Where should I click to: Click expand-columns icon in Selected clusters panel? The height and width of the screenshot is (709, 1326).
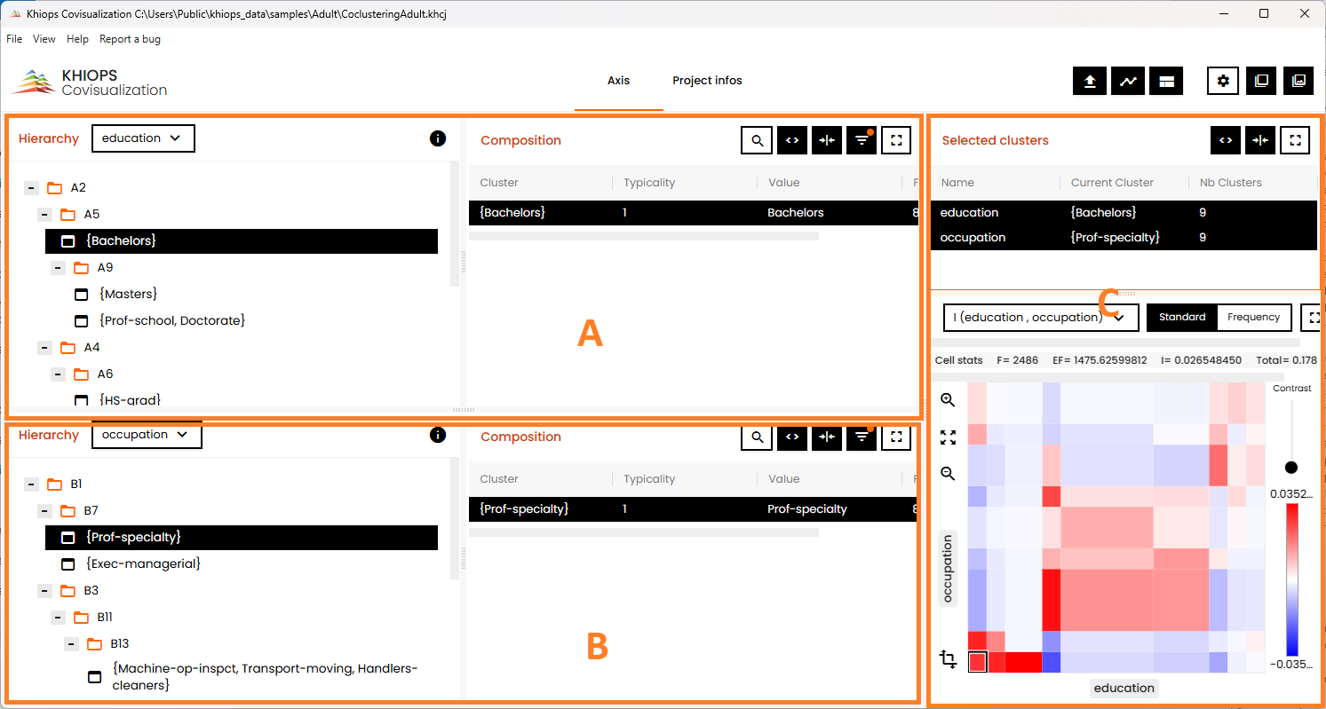(x=1226, y=140)
